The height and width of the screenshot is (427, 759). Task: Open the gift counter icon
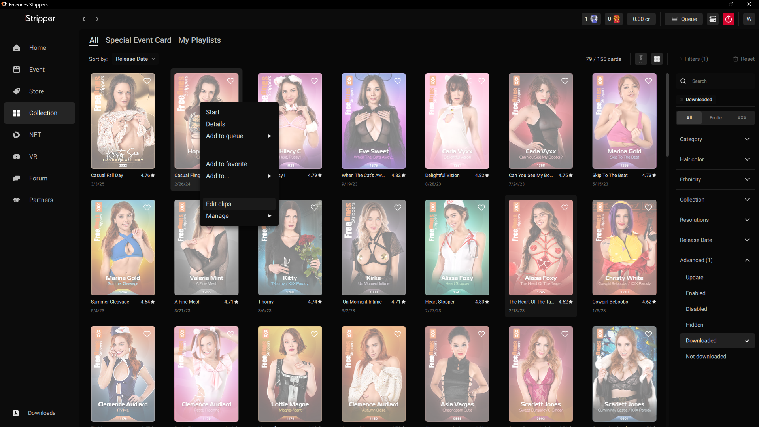click(x=614, y=19)
